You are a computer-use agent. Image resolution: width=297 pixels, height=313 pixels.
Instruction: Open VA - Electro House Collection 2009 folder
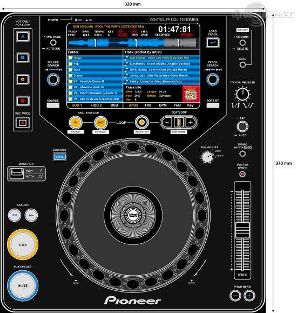pyautogui.click(x=95, y=99)
